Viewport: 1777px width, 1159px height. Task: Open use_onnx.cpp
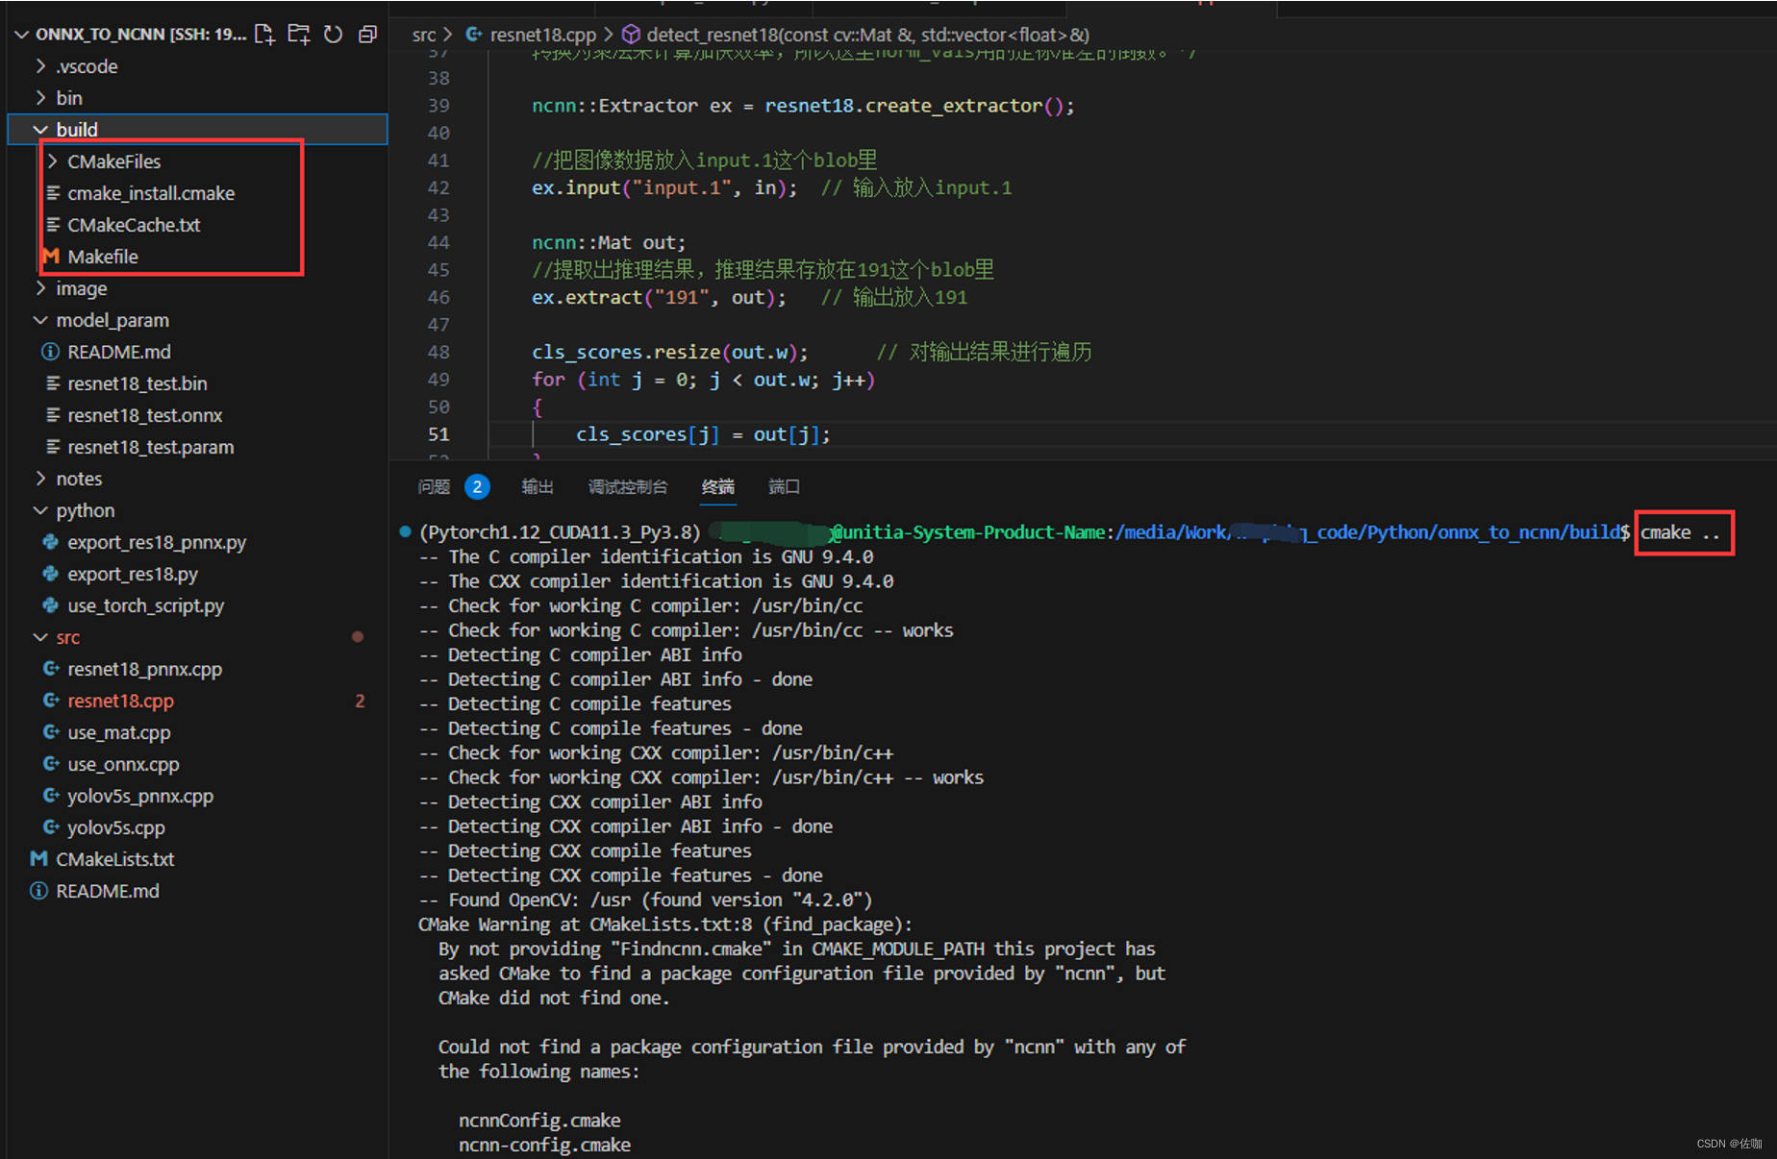[123, 764]
